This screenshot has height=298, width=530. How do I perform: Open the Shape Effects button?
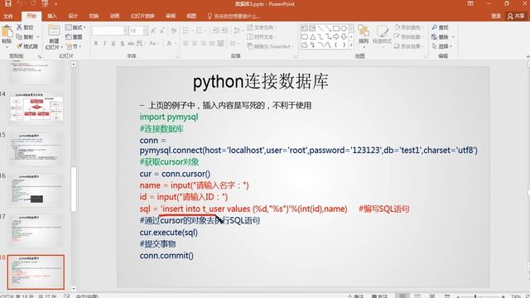pyautogui.click(x=408, y=46)
